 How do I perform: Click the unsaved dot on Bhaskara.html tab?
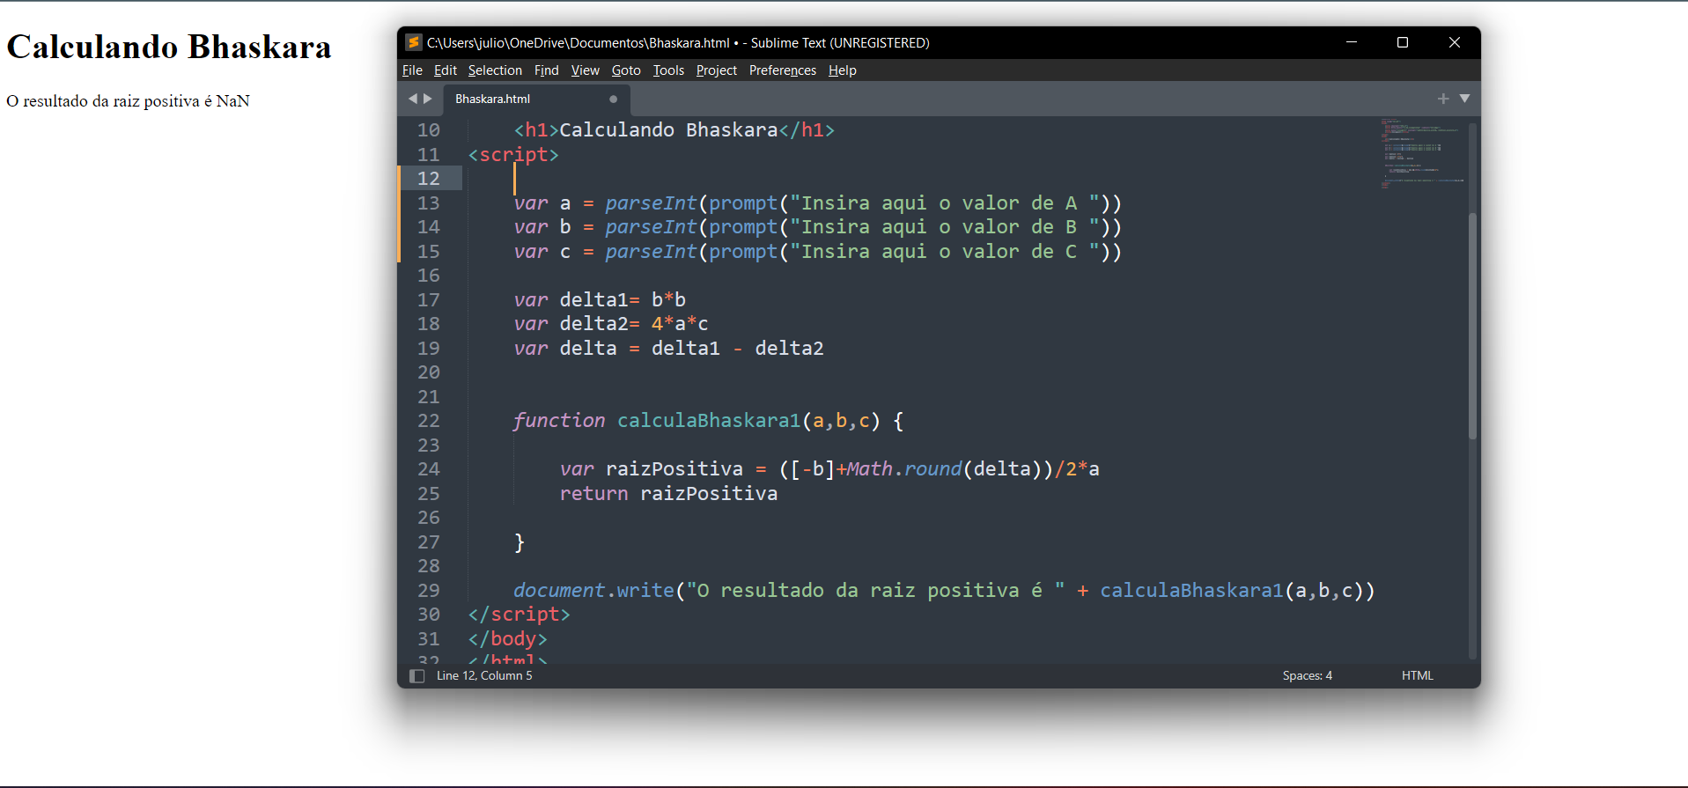pyautogui.click(x=614, y=99)
